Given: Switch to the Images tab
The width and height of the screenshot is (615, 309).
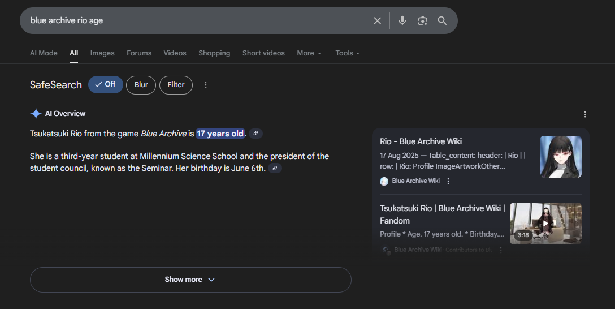Looking at the screenshot, I should pos(102,53).
